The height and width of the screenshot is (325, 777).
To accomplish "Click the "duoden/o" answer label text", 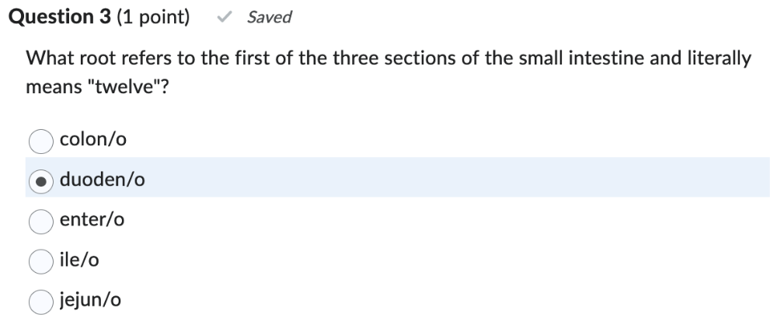I will click(x=102, y=180).
